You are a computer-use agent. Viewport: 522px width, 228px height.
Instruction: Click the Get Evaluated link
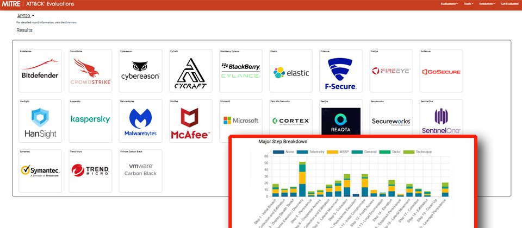pyautogui.click(x=509, y=4)
